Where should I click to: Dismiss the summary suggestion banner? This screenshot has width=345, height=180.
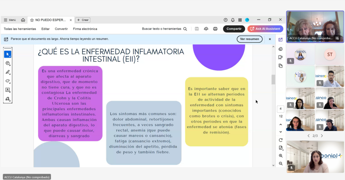[x=270, y=39]
